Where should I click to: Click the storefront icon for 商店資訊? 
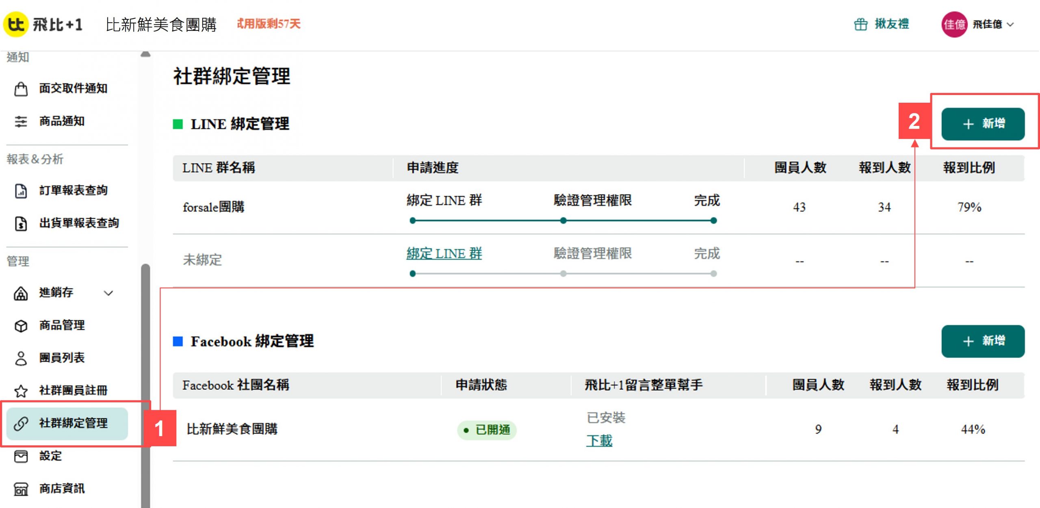coord(21,489)
